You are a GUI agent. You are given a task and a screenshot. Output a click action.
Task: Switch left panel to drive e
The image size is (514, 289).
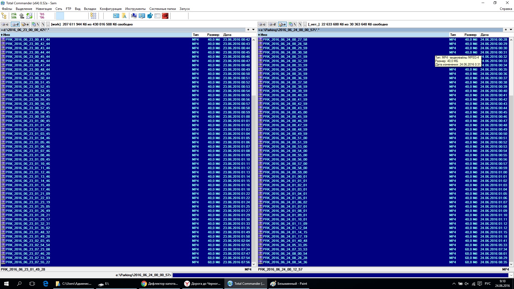point(25,24)
